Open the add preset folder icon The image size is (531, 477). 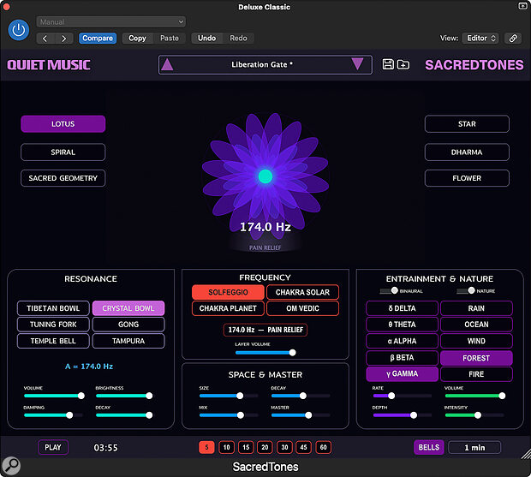403,64
